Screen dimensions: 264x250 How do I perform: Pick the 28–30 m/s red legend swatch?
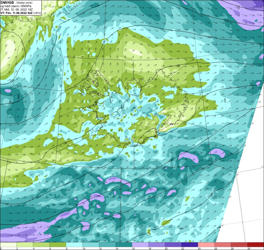tap(239, 245)
